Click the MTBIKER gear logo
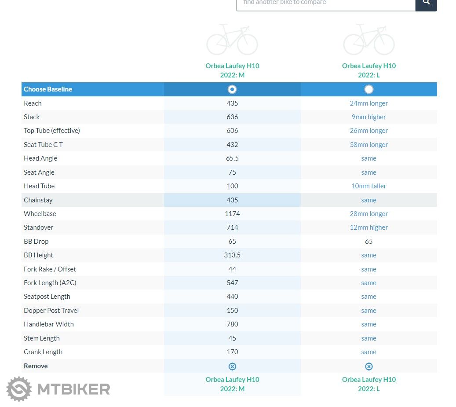 coord(19,389)
